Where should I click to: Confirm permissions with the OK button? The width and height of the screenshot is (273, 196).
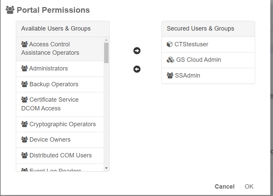coord(249,187)
